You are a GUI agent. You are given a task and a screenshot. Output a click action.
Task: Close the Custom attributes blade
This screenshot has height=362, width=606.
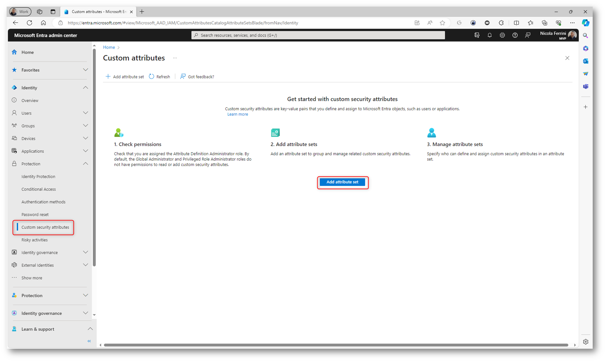click(567, 58)
